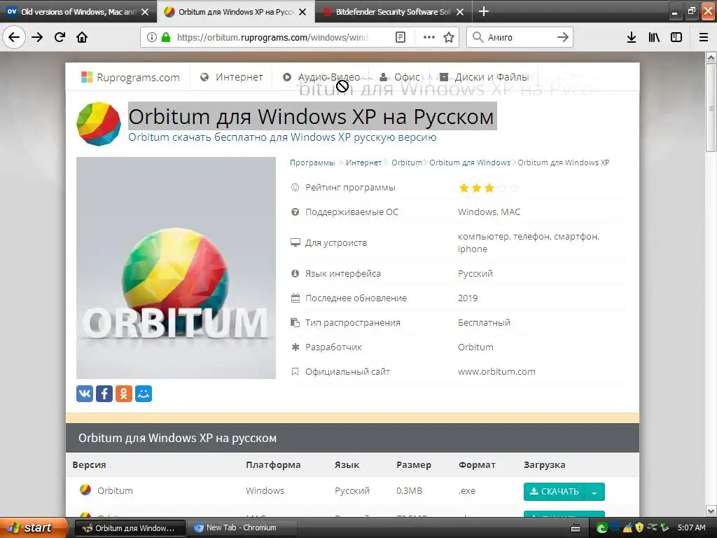The width and height of the screenshot is (717, 538).
Task: Go back to the previous page
Action: [x=14, y=37]
